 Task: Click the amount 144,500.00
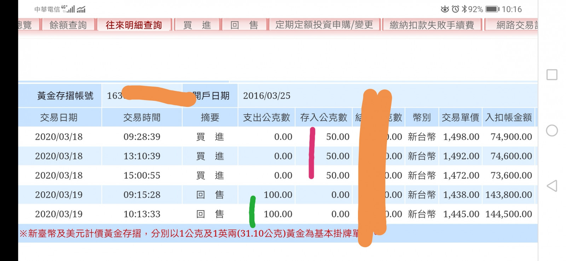[x=509, y=214]
